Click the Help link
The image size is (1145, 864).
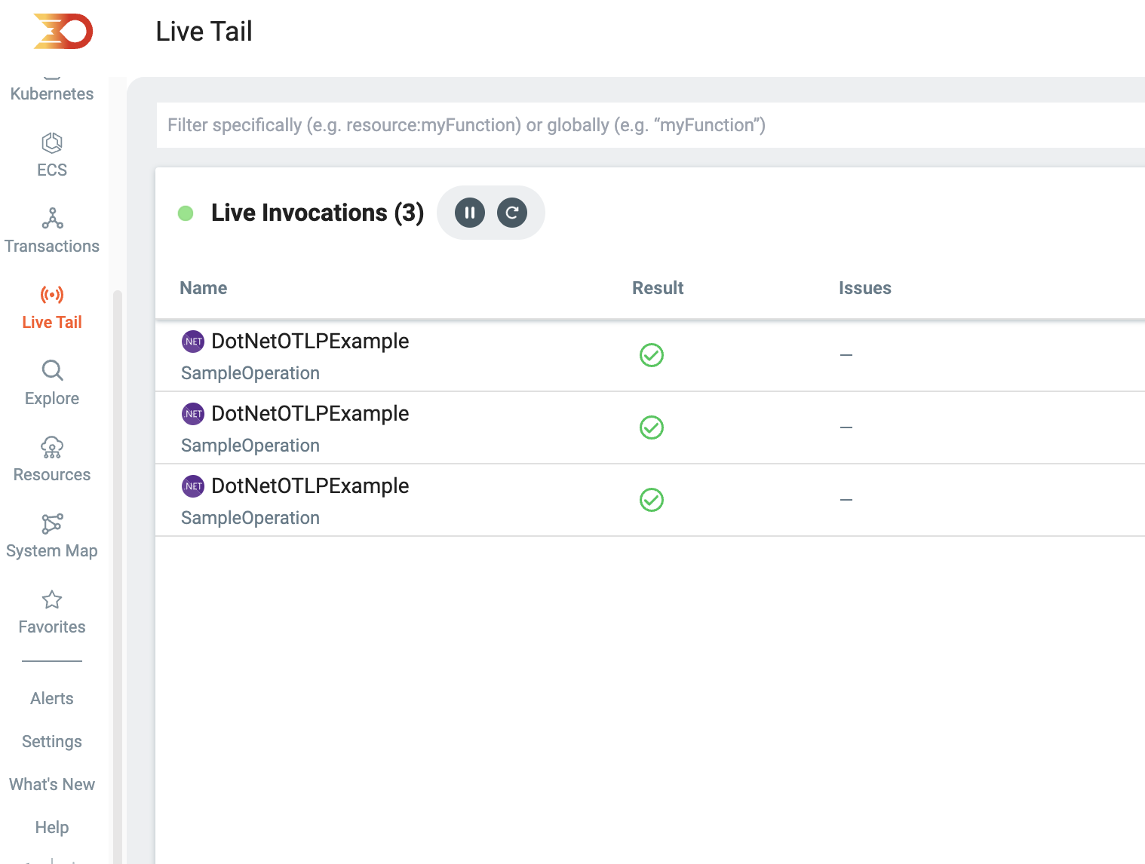51,827
